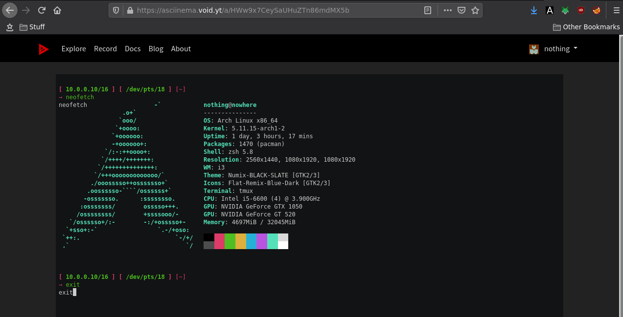This screenshot has width=623, height=317.
Task: Bookmark this page with the star icon
Action: 475,10
